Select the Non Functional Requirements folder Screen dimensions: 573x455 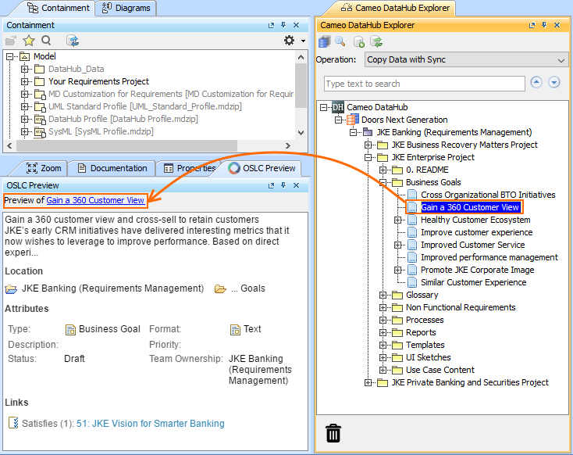coord(461,307)
